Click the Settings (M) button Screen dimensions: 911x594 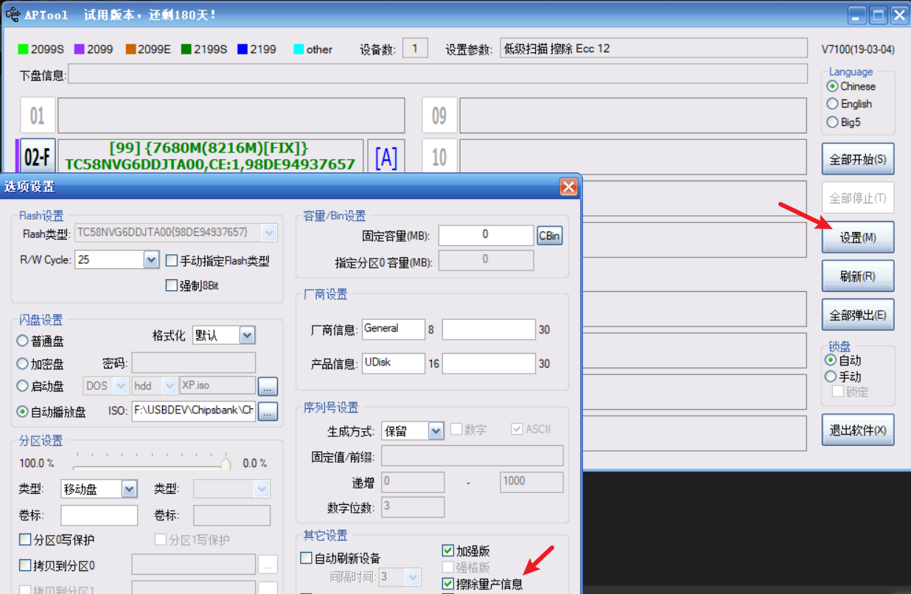[x=858, y=238]
